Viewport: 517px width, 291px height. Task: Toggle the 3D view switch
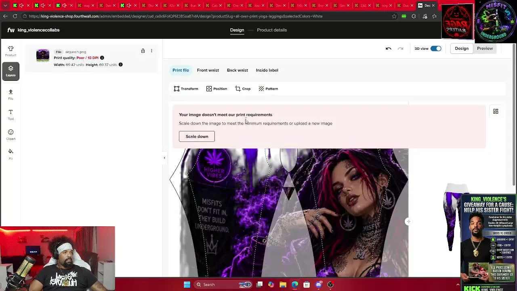(x=436, y=48)
